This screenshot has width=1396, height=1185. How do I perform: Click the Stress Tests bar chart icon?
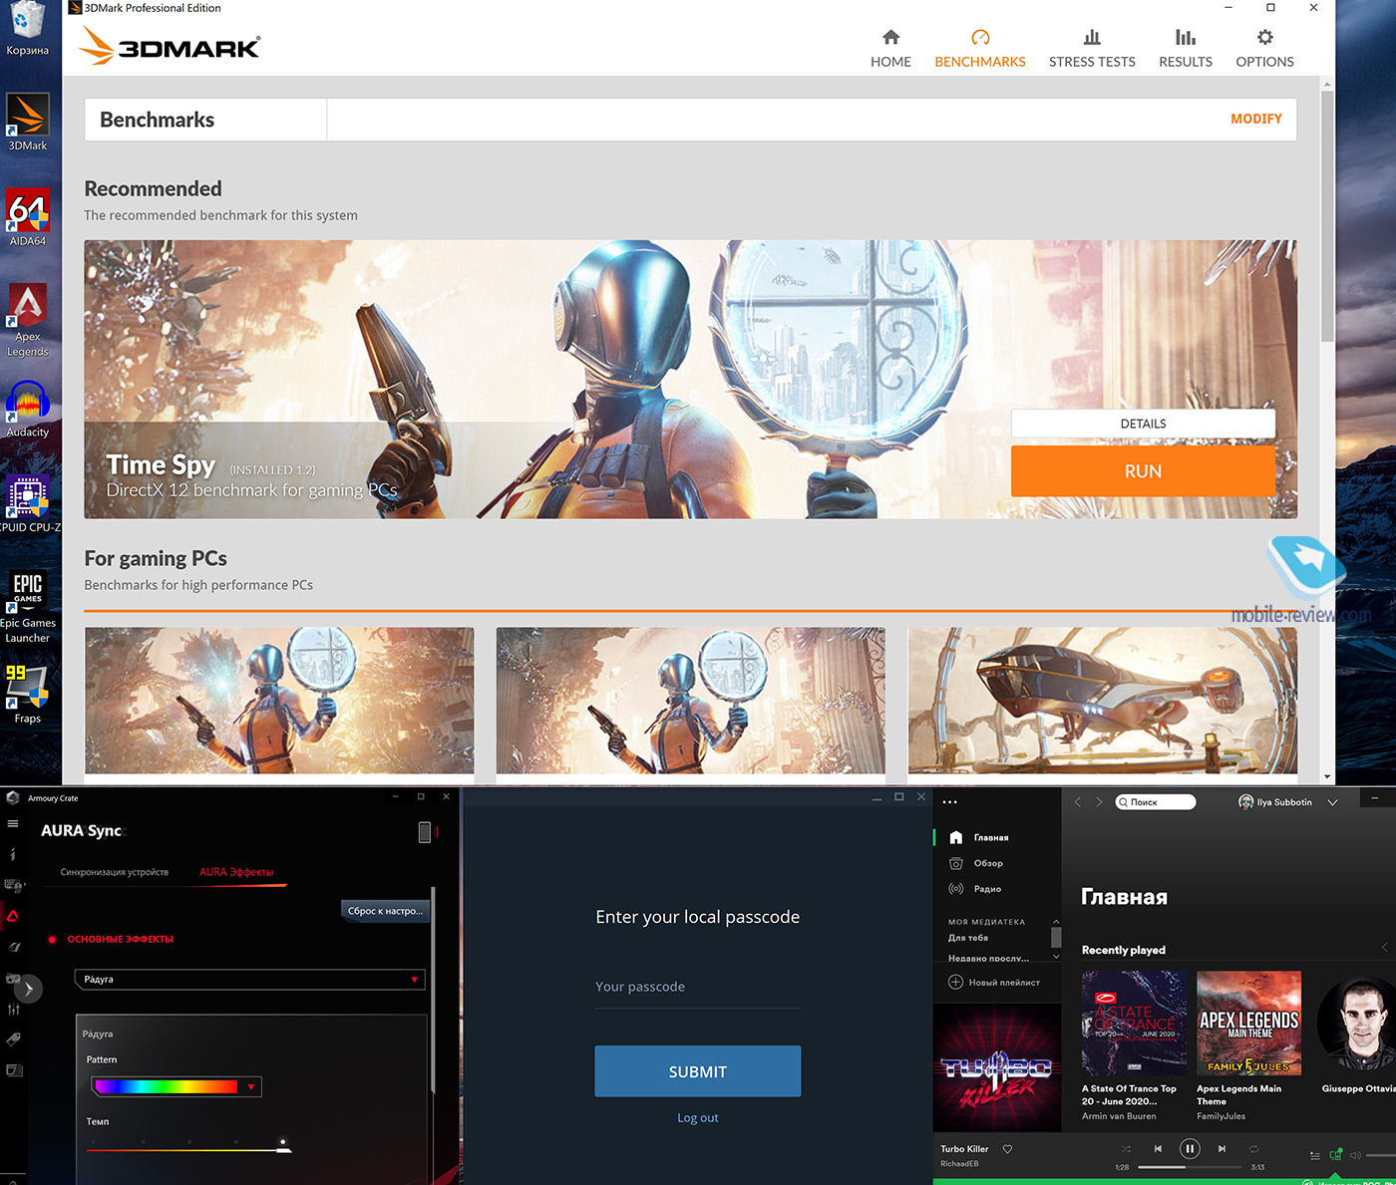(x=1092, y=37)
